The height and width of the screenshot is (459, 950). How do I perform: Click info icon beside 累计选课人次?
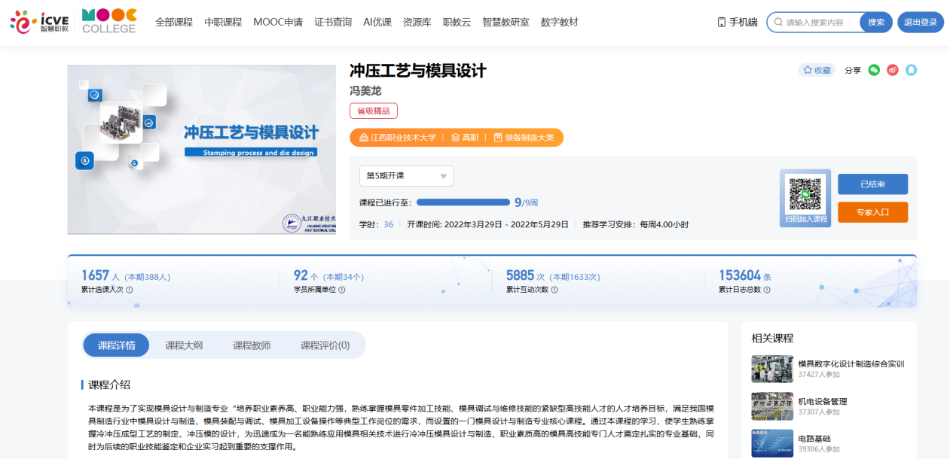(x=130, y=290)
